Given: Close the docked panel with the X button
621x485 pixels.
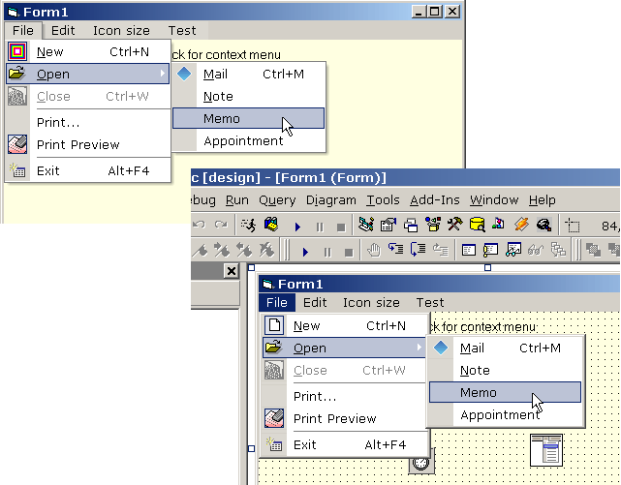Looking at the screenshot, I should click(x=231, y=272).
